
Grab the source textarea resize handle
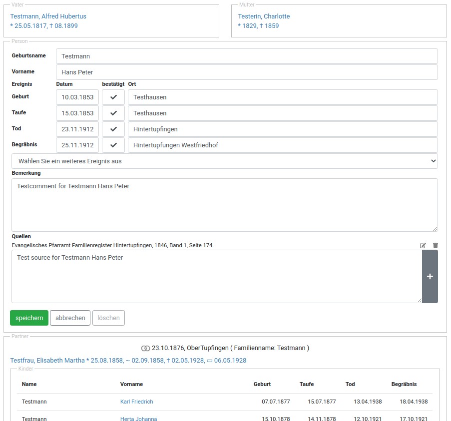click(x=420, y=300)
